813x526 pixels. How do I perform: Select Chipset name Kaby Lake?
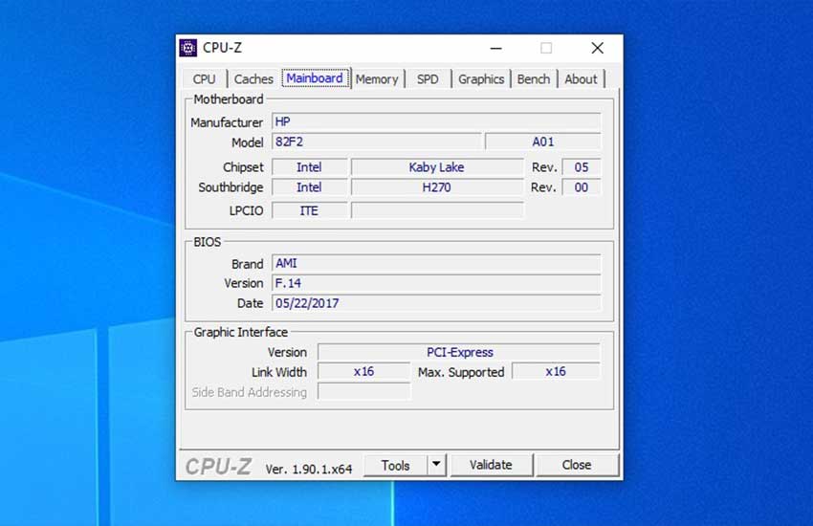click(x=437, y=166)
